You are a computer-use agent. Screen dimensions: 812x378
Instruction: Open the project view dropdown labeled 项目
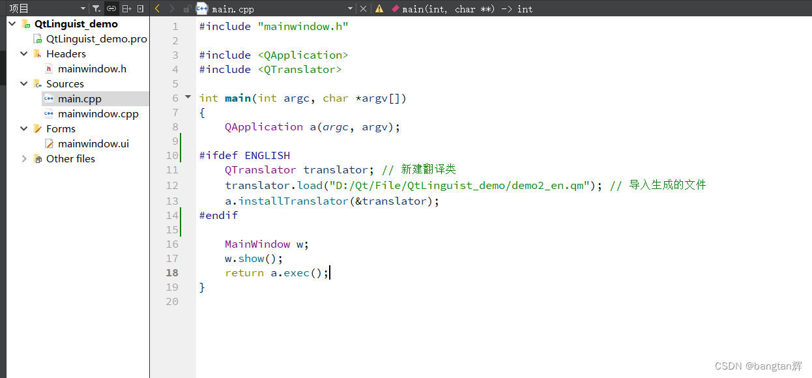[x=47, y=8]
